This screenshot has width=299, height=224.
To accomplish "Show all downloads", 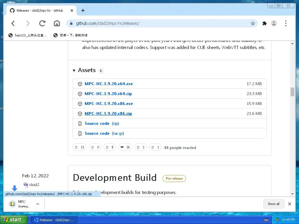I will (273, 204).
